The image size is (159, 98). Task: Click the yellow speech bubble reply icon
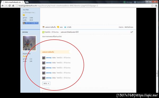58,27
